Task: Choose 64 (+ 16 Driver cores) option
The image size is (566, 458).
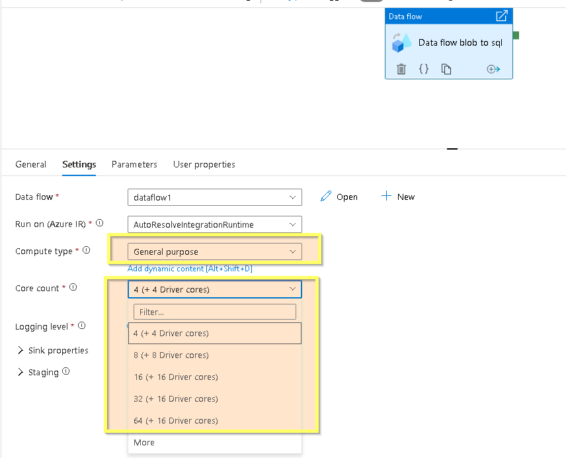Action: click(x=215, y=420)
